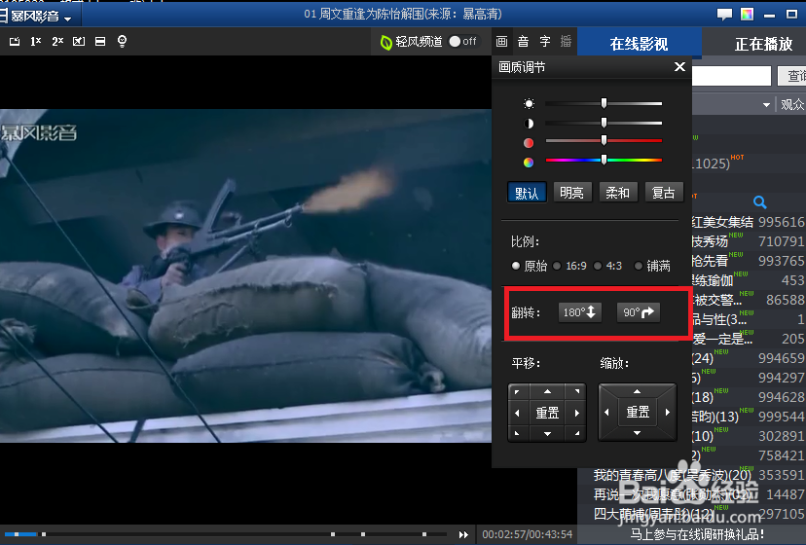Open the 播 playback settings tab
This screenshot has width=806, height=545.
pyautogui.click(x=566, y=42)
